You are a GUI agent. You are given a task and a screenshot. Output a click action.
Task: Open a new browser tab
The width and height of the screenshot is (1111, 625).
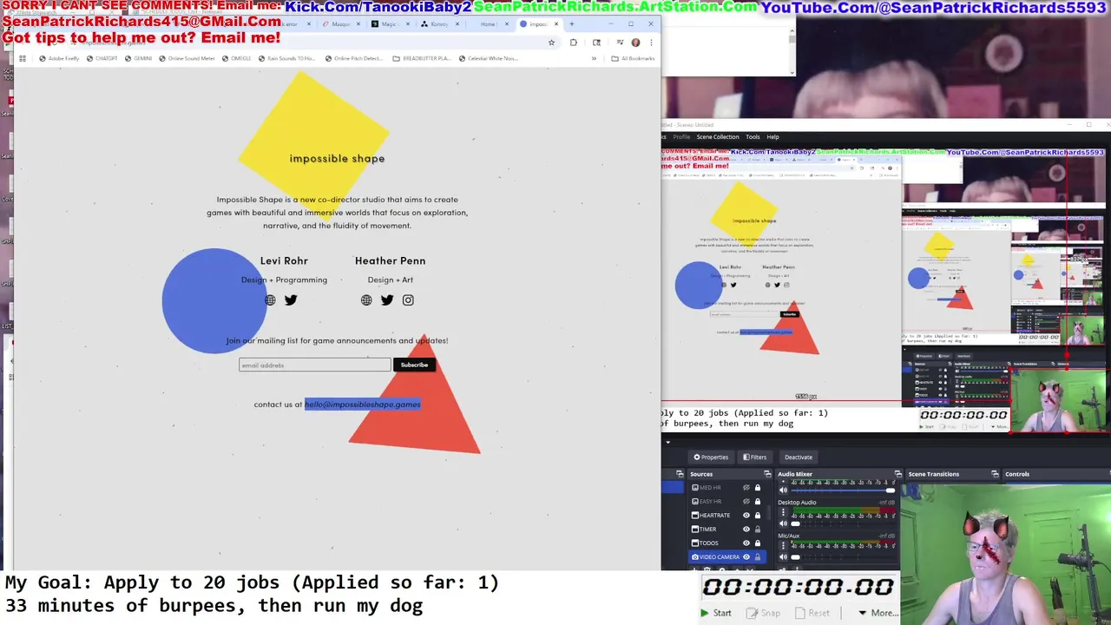click(572, 24)
